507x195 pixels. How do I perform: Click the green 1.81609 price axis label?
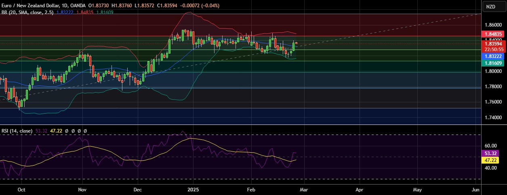pyautogui.click(x=492, y=64)
